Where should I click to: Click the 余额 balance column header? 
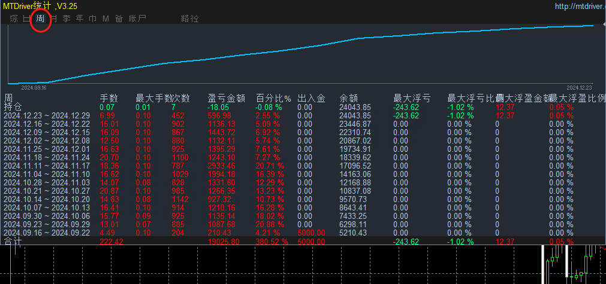pos(348,99)
